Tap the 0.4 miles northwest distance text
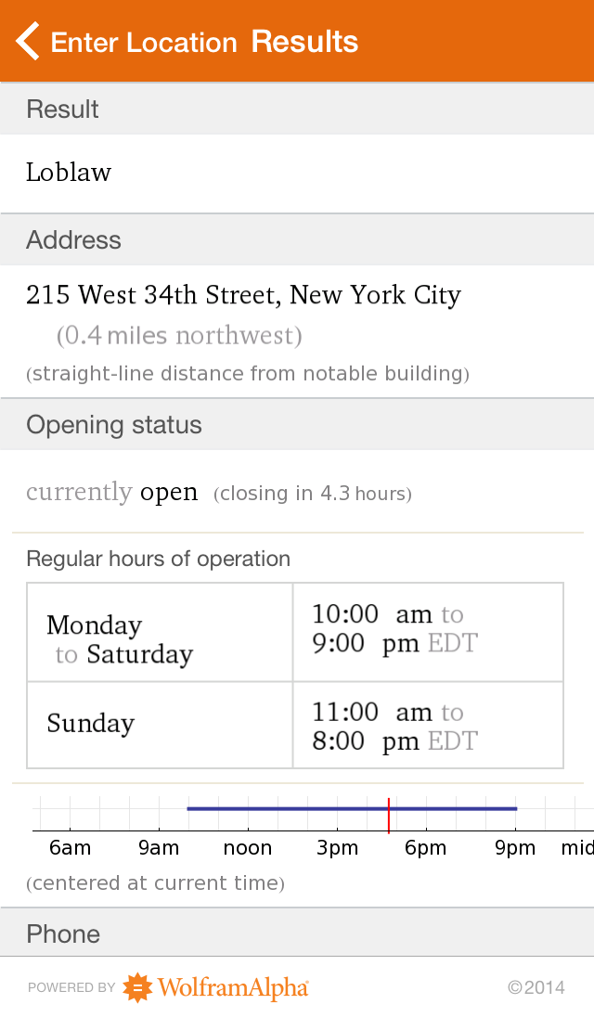594x1017 pixels. point(179,336)
